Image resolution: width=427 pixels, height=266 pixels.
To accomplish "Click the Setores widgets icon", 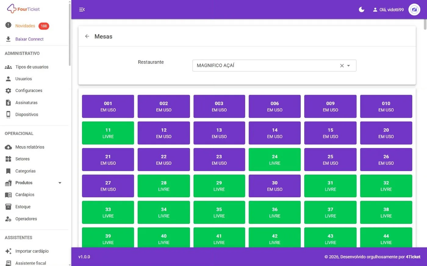I will (8, 159).
